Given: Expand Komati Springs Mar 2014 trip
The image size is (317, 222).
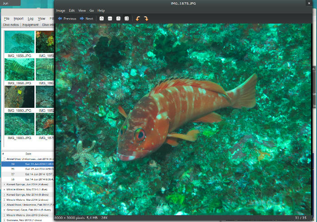Looking at the screenshot, I should pos(4,195).
